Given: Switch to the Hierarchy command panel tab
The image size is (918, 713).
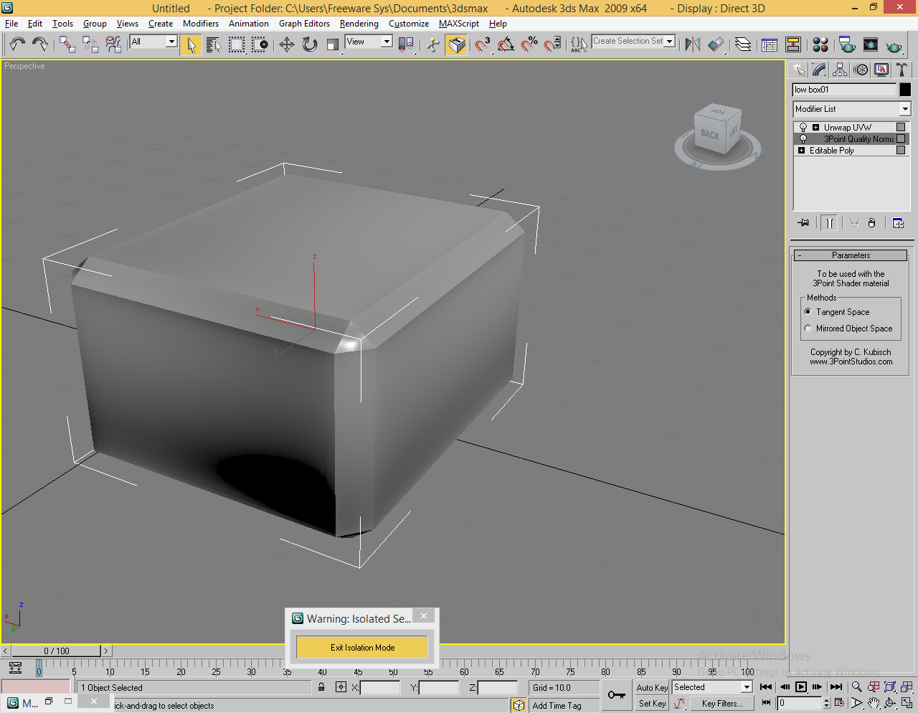Looking at the screenshot, I should [840, 70].
